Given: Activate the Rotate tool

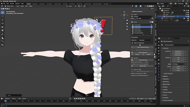Looking at the screenshot, I should (x=3, y=23).
